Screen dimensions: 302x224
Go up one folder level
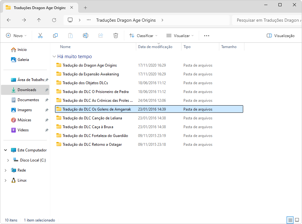click(x=39, y=20)
